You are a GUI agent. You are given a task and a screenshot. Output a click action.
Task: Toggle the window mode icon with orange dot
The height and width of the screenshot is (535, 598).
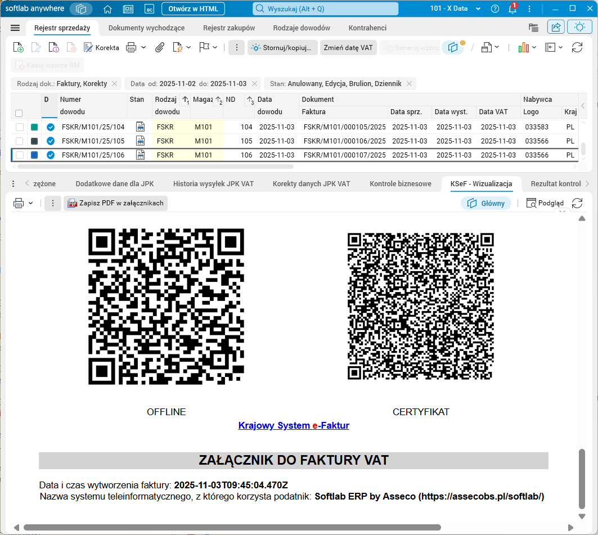[453, 48]
